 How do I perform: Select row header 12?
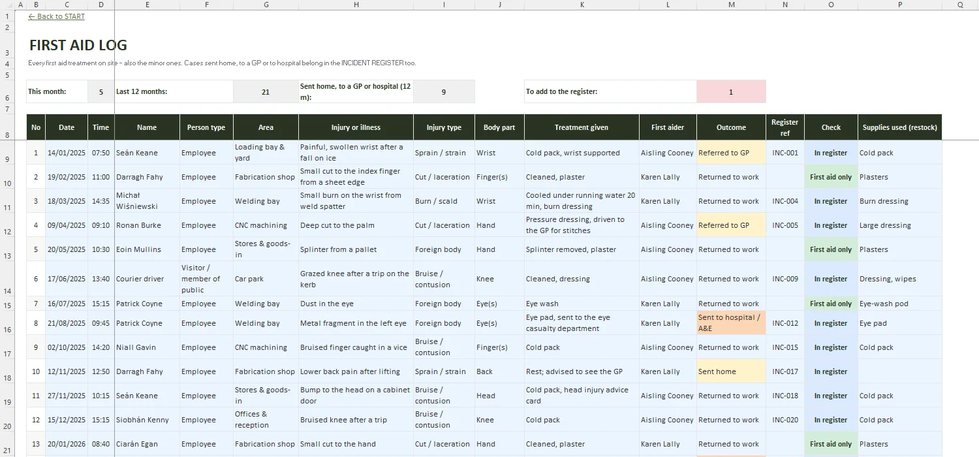click(7, 225)
